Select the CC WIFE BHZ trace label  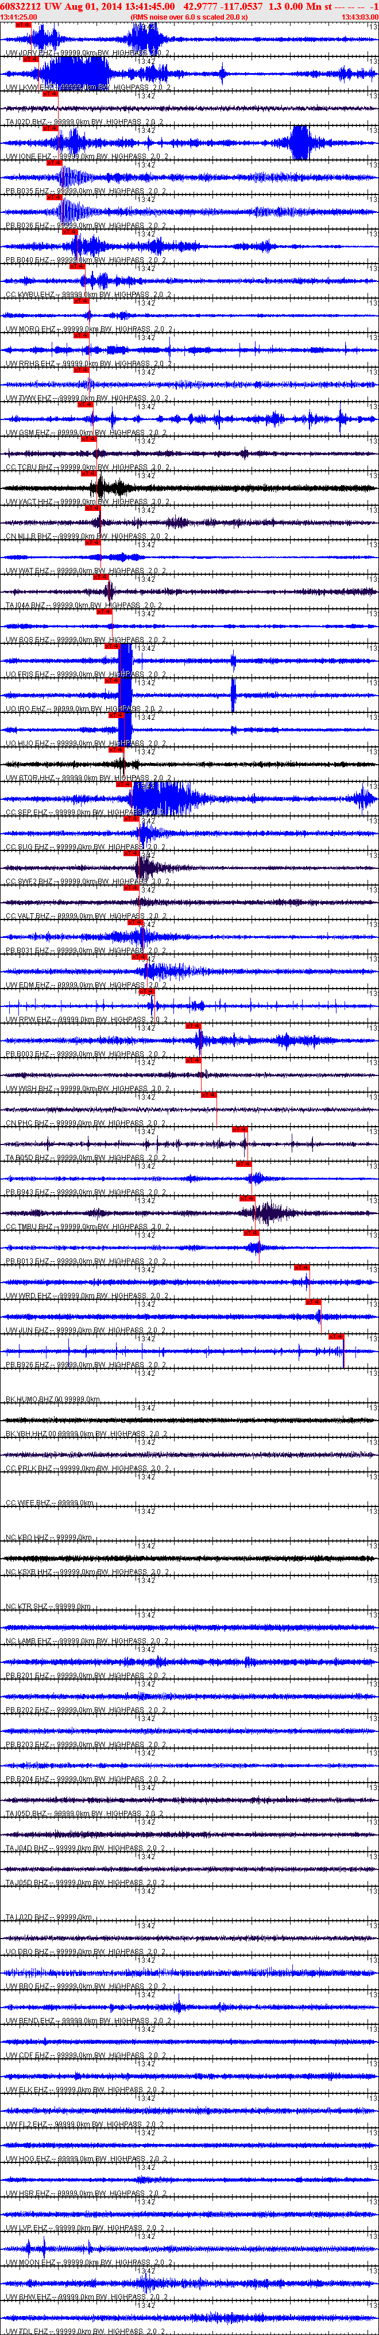tap(49, 1503)
